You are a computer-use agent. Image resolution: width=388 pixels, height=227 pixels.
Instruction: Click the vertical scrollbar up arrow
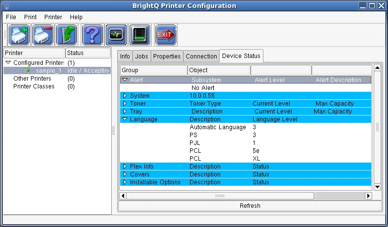click(x=377, y=67)
